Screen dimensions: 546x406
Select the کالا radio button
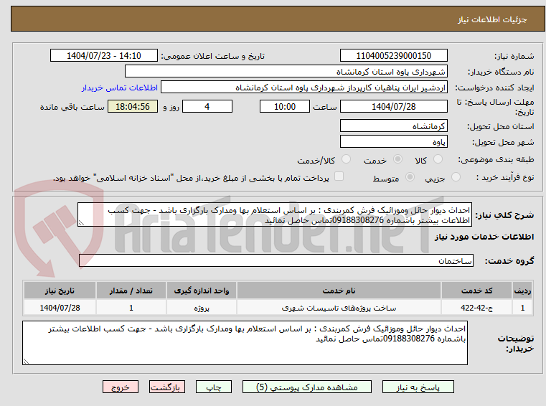coord(438,159)
